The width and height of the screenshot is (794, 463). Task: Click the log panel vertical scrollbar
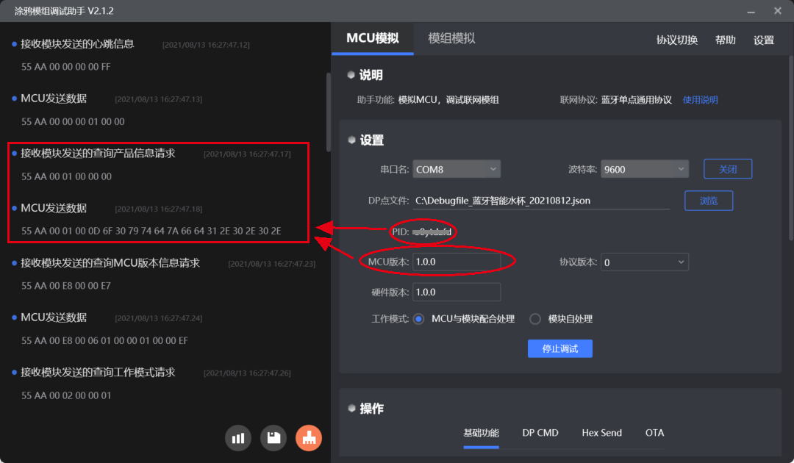pos(328,112)
